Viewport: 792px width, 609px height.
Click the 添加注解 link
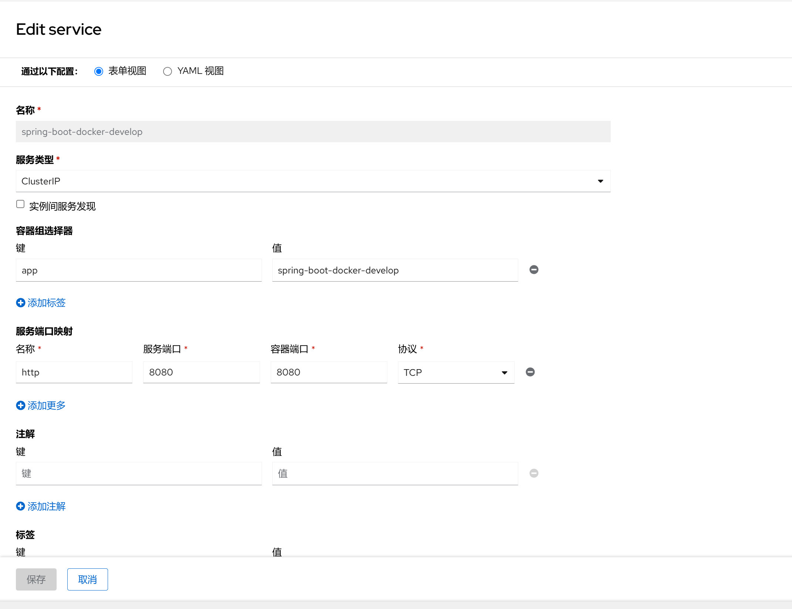(47, 506)
